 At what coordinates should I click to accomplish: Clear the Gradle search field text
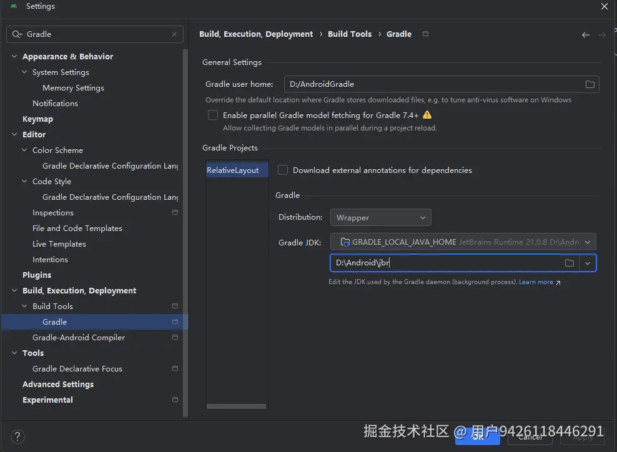174,34
